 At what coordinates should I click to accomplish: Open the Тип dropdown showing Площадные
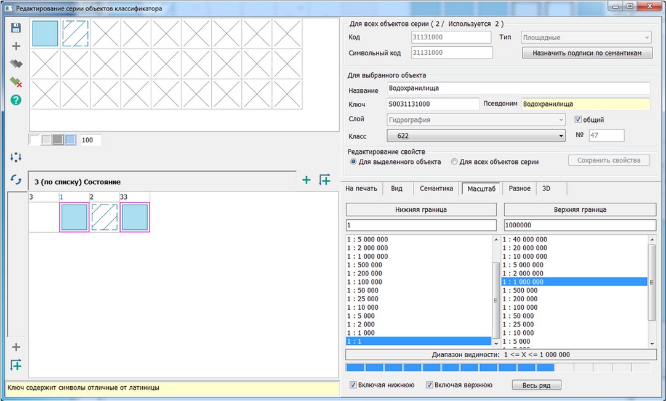pyautogui.click(x=586, y=38)
